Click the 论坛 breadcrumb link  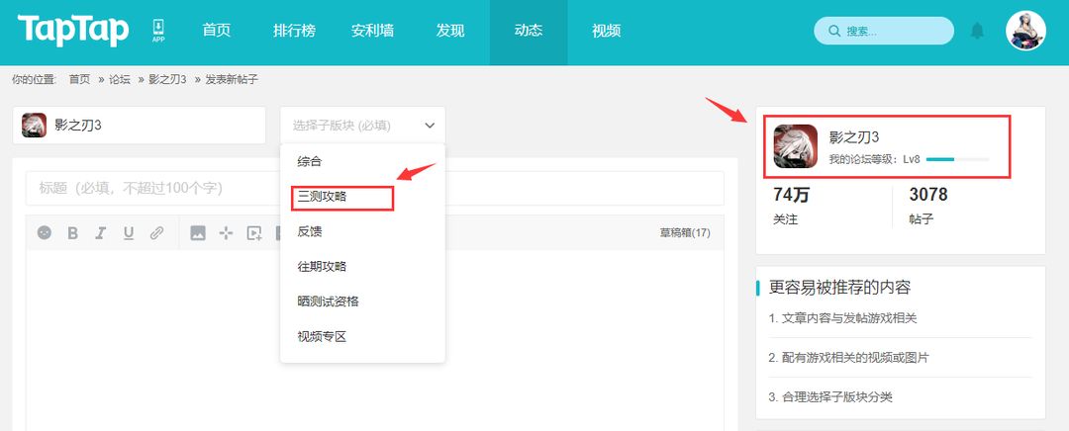pos(120,80)
